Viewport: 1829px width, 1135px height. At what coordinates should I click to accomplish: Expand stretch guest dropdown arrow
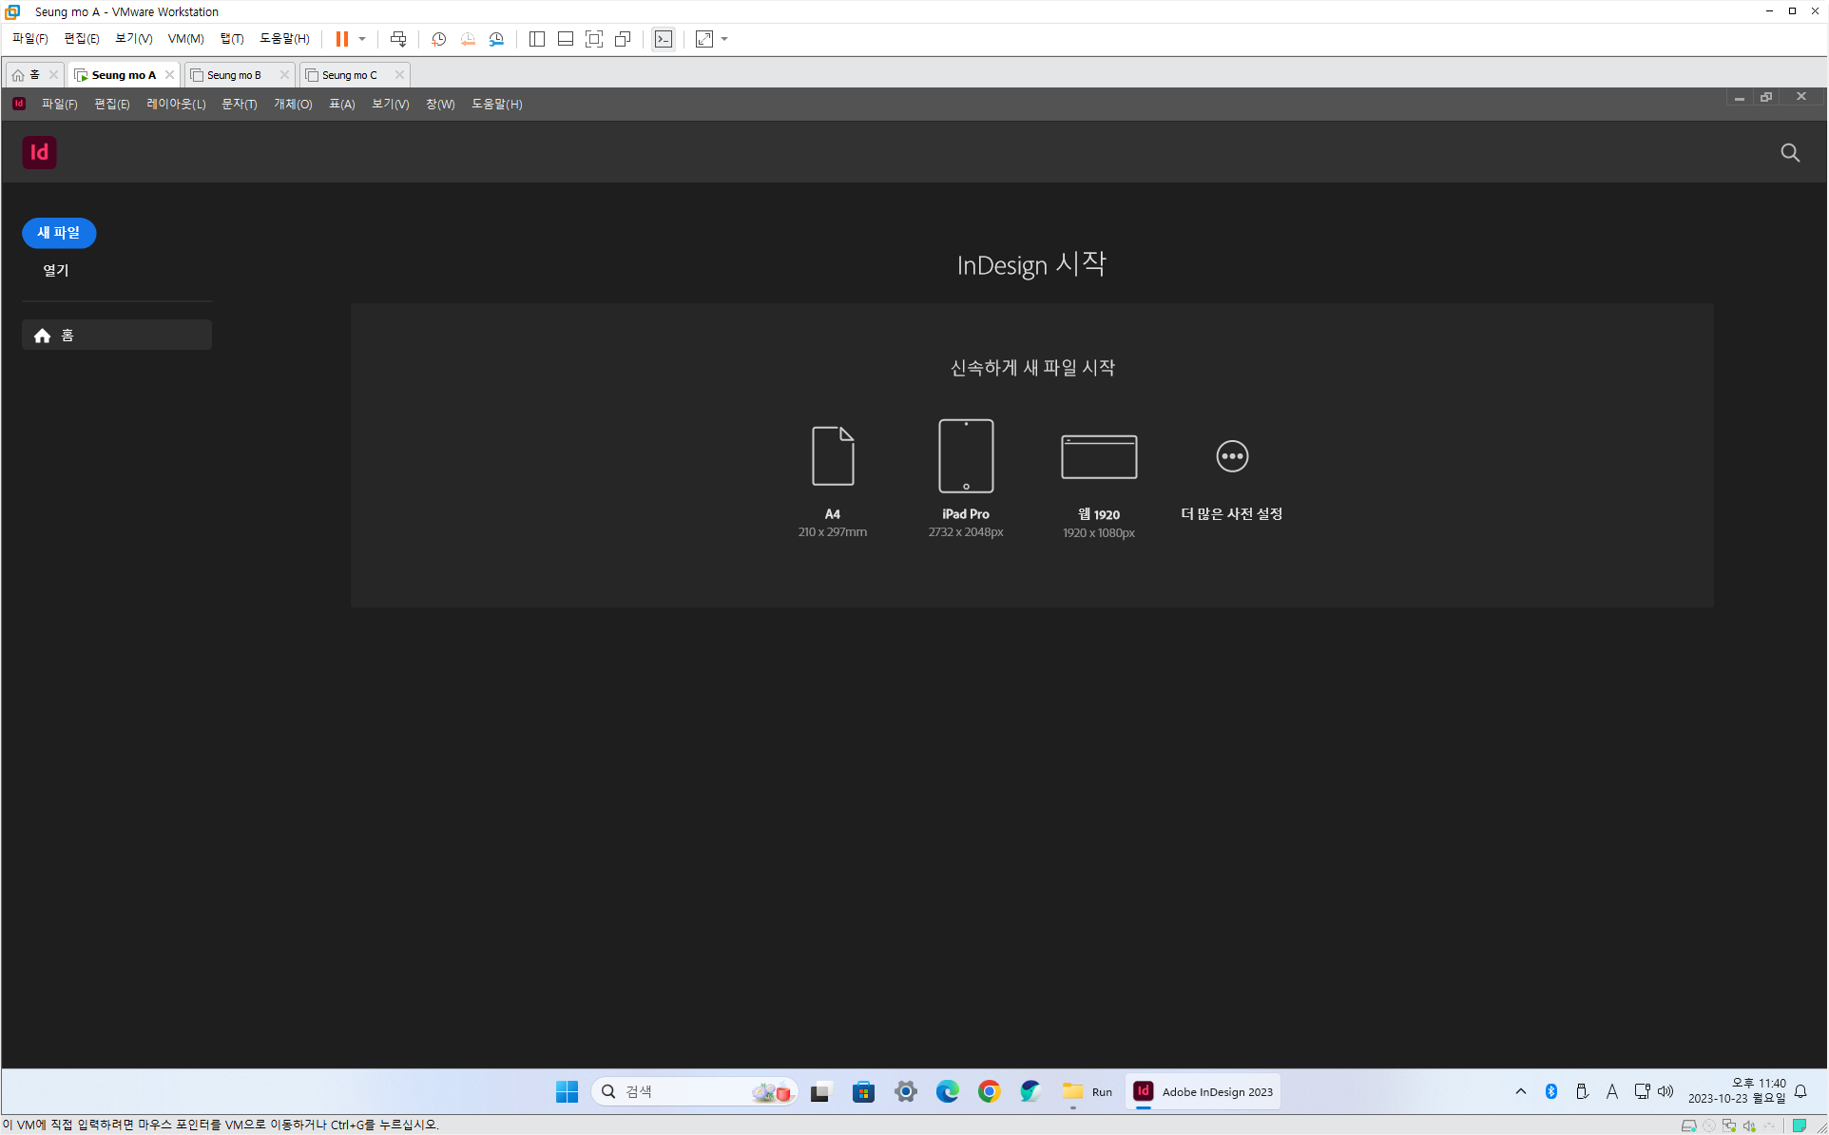[724, 39]
